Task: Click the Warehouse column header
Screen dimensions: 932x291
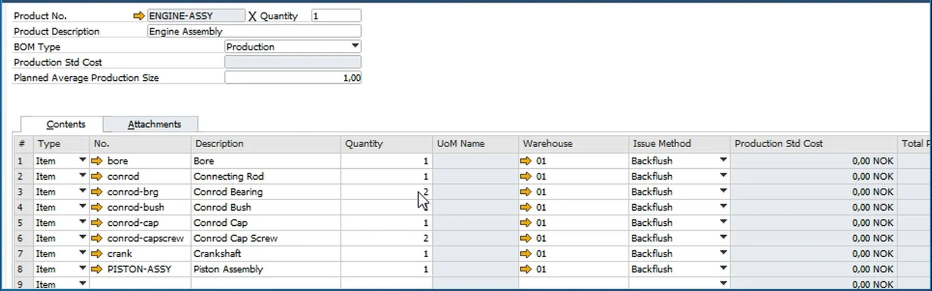Action: click(x=574, y=144)
